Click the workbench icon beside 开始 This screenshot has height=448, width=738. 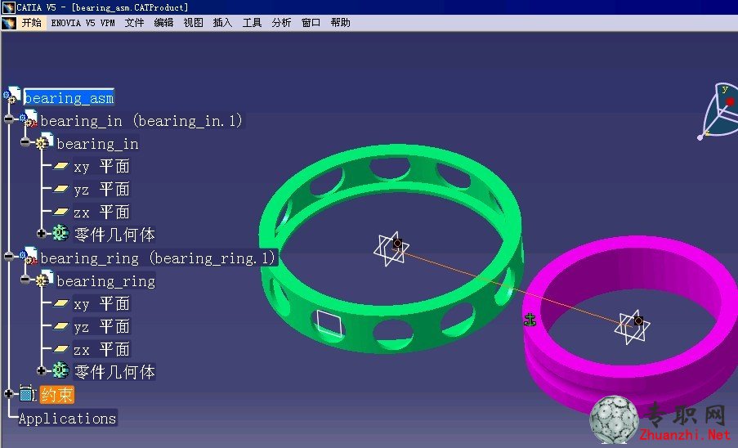tap(8, 23)
